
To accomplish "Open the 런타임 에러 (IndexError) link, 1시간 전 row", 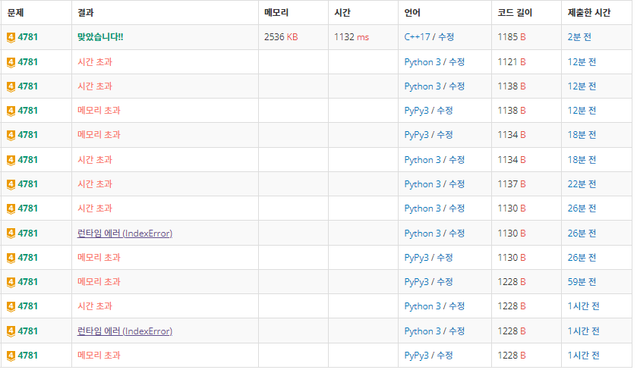I will (125, 331).
